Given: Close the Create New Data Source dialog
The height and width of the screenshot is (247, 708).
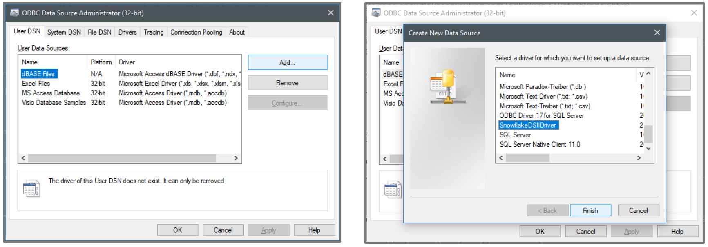Looking at the screenshot, I should pos(657,33).
